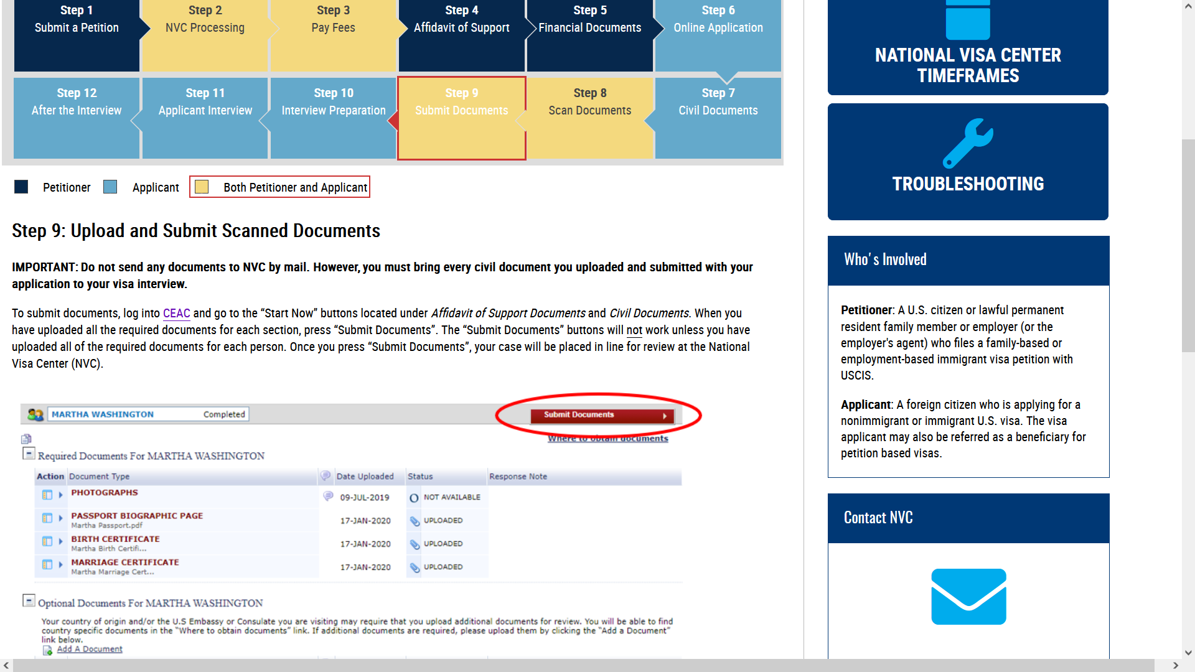
Task: Click the red Submit Documents button
Action: (x=602, y=416)
